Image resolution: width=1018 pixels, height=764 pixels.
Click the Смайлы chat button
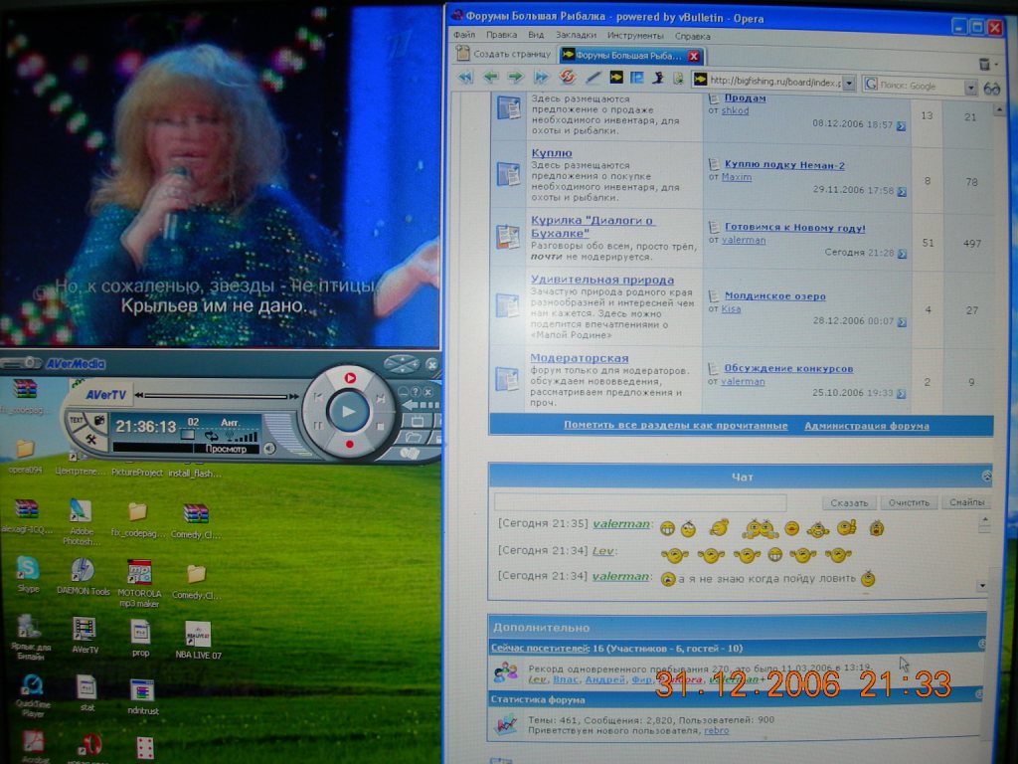[x=966, y=502]
